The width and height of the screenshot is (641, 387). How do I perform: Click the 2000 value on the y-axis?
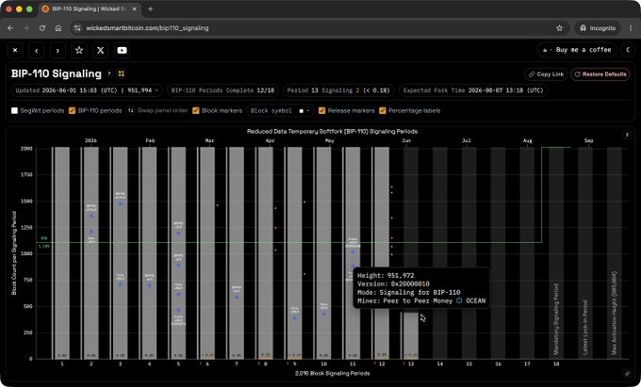[x=26, y=149]
